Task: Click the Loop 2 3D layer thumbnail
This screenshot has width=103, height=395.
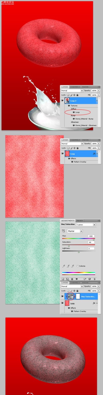Action: coord(67,101)
